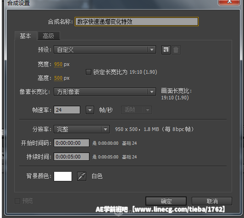The width and height of the screenshot is (244, 218).
Task: Open the 像素长宽比 方形像素 dropdown
Action: [105, 92]
